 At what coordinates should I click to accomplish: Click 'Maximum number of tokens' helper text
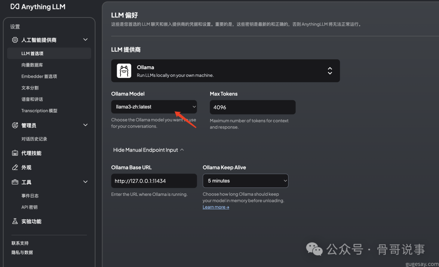(x=249, y=124)
